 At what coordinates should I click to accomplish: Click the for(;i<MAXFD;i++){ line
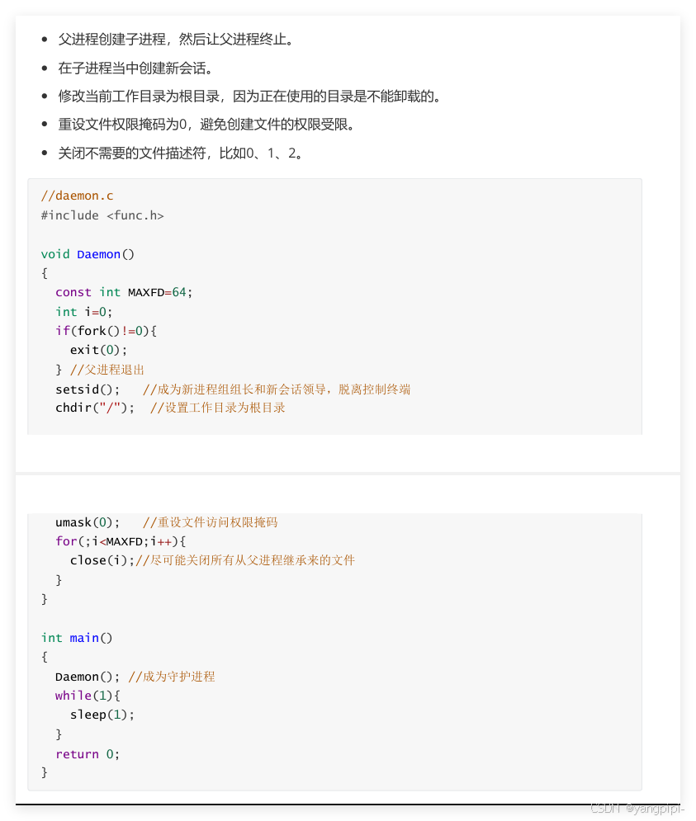click(121, 541)
